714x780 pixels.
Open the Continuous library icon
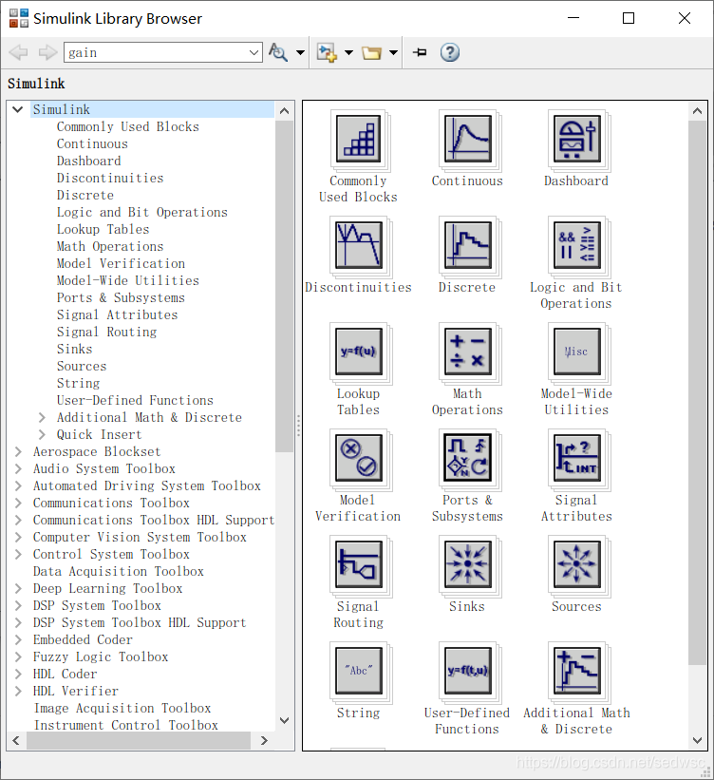469,141
